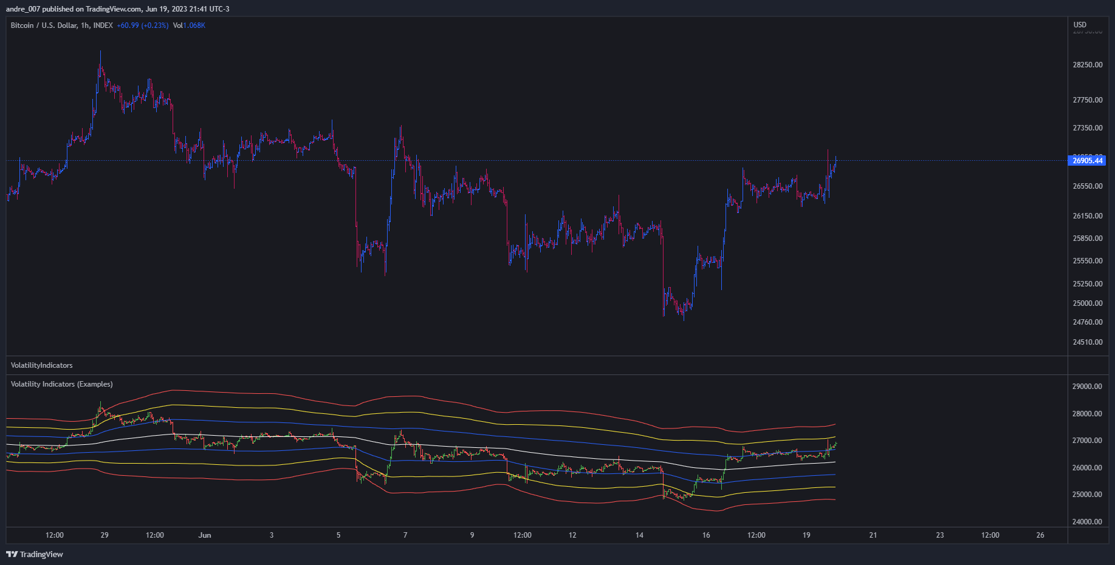Click the 12 date label on time axis
1115x565 pixels.
pyautogui.click(x=572, y=535)
